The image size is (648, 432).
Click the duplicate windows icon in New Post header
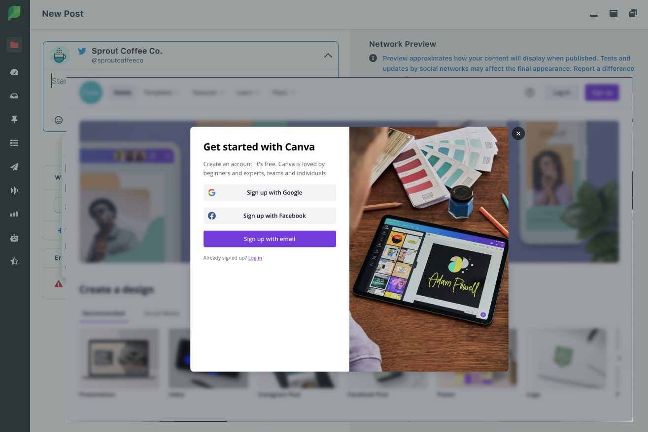[633, 13]
